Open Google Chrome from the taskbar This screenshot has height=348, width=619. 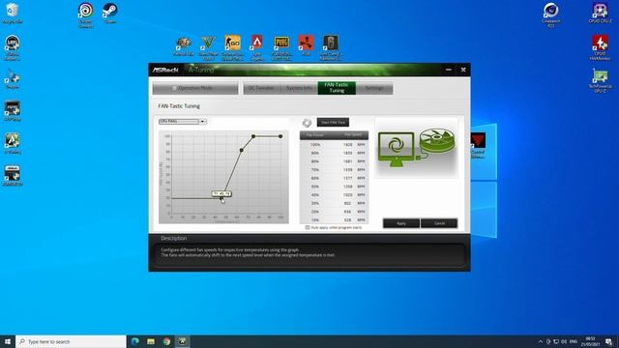pyautogui.click(x=166, y=341)
